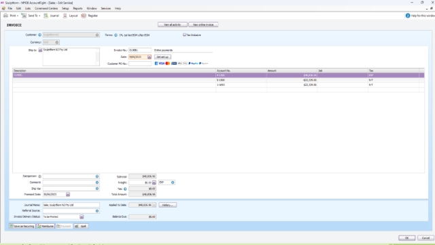
Task: Click the Invoice No. field
Action: [140, 50]
